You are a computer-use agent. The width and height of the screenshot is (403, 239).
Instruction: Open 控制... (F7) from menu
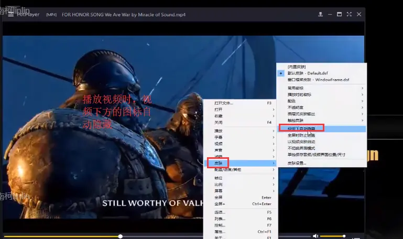coord(240,225)
